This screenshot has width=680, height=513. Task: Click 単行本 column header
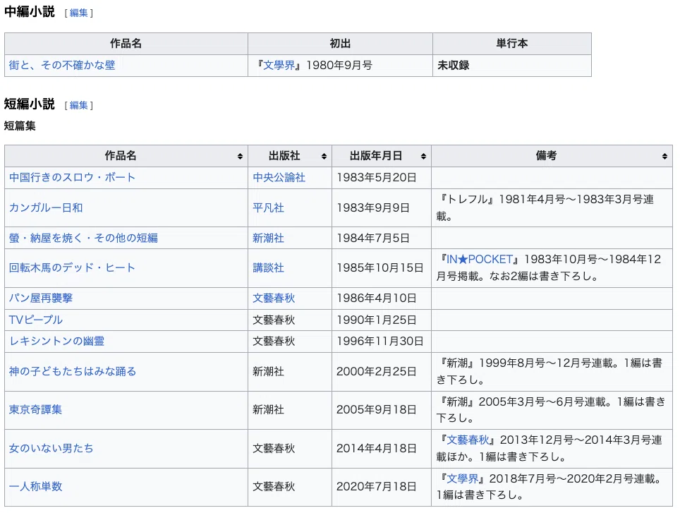pyautogui.click(x=511, y=44)
